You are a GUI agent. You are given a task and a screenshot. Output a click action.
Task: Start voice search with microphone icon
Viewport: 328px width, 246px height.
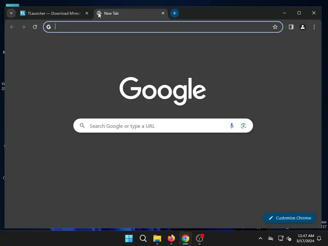232,126
